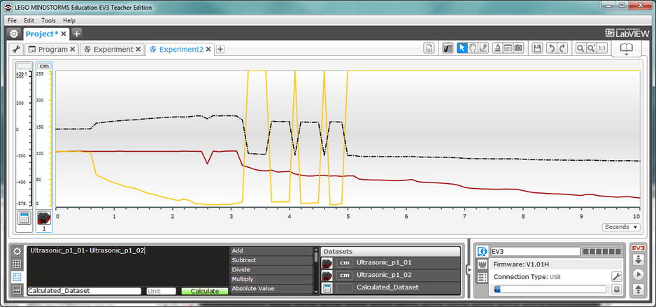Start the experiment with play button
Viewport: 656px width, 307px height.
coord(638,274)
